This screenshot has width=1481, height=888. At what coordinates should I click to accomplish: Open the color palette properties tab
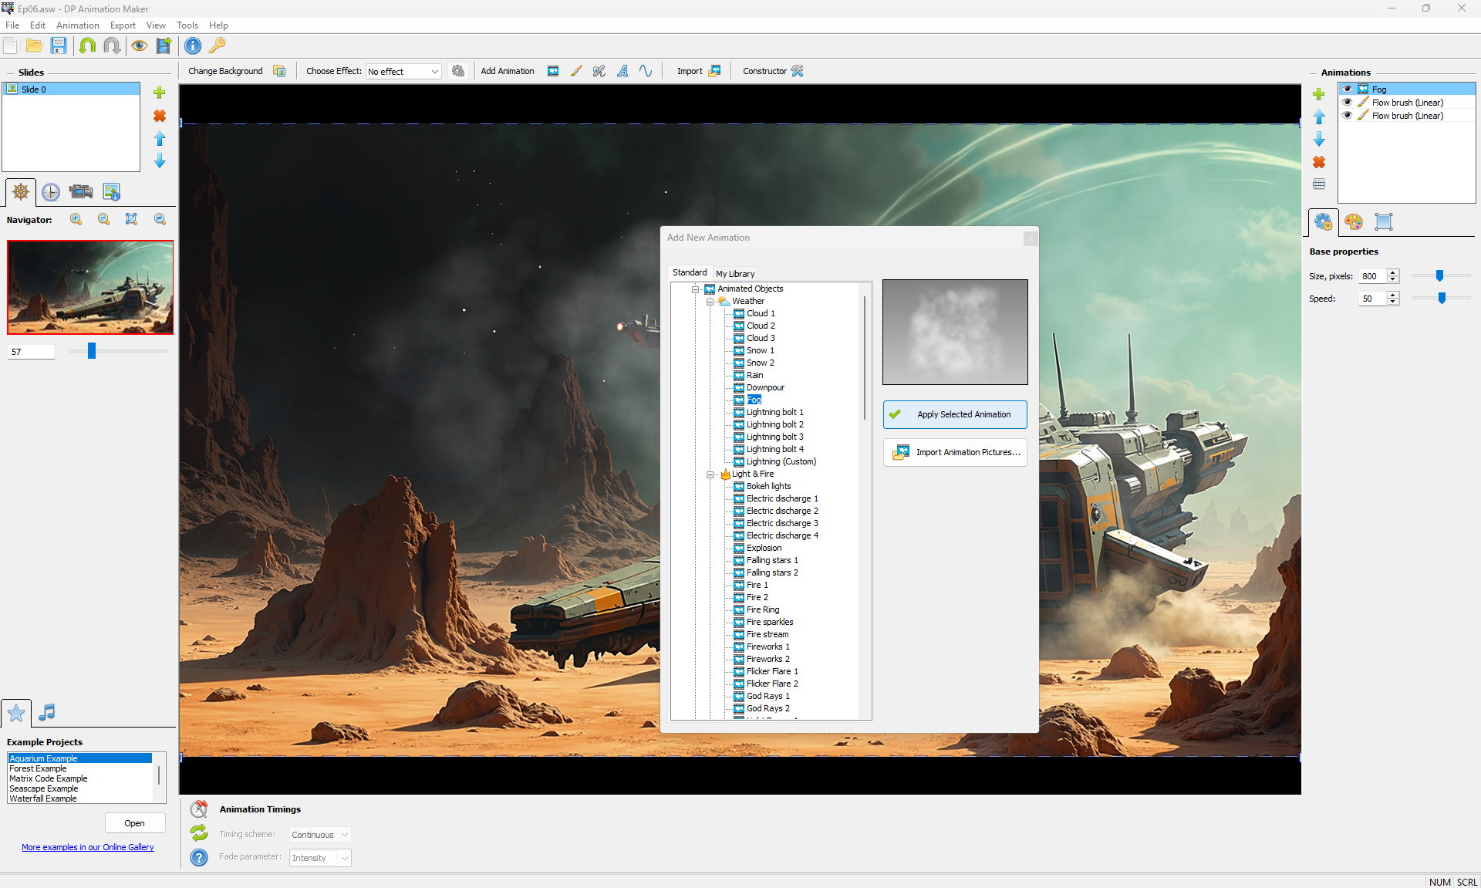click(1353, 222)
